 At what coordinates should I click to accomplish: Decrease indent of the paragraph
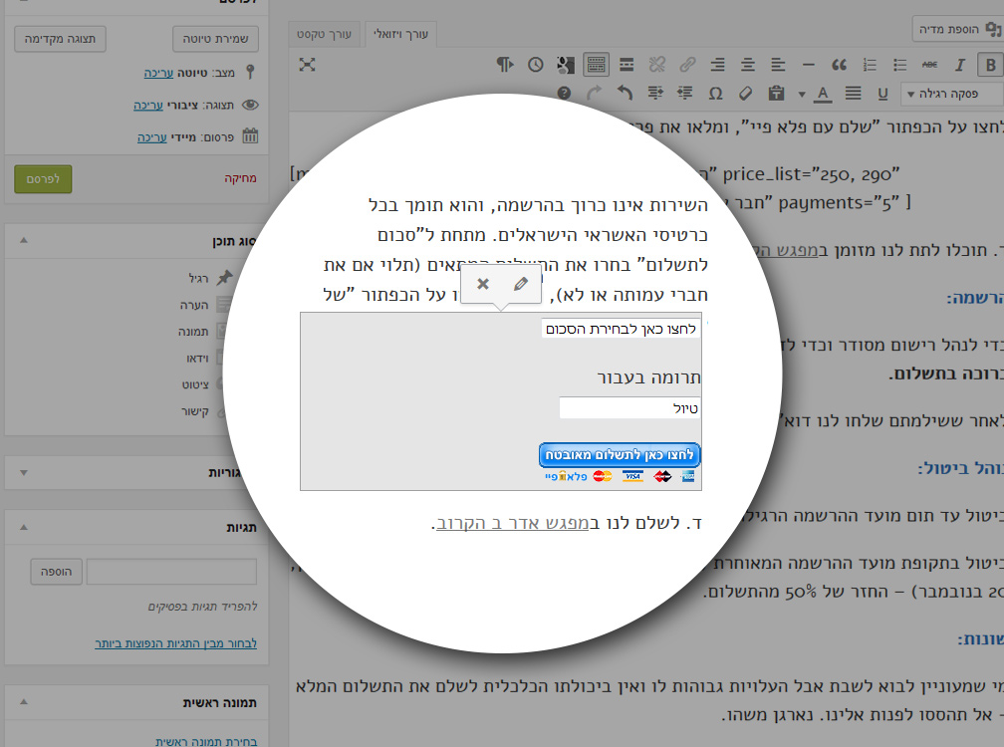(685, 94)
